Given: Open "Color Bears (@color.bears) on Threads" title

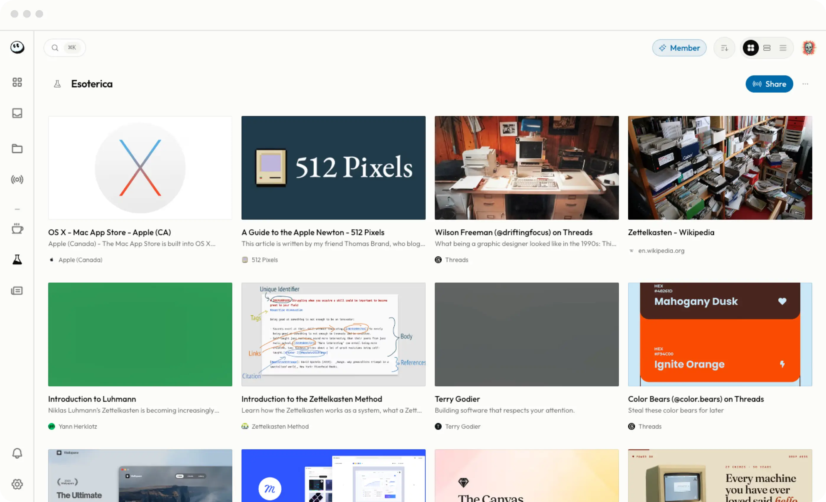Looking at the screenshot, I should pos(696,399).
